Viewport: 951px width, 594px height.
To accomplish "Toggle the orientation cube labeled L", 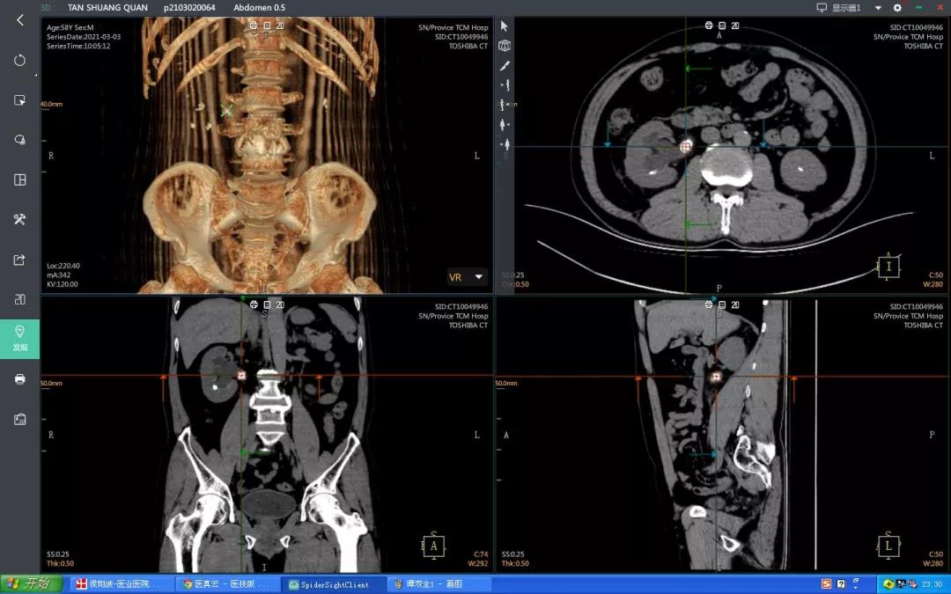I will pyautogui.click(x=888, y=546).
